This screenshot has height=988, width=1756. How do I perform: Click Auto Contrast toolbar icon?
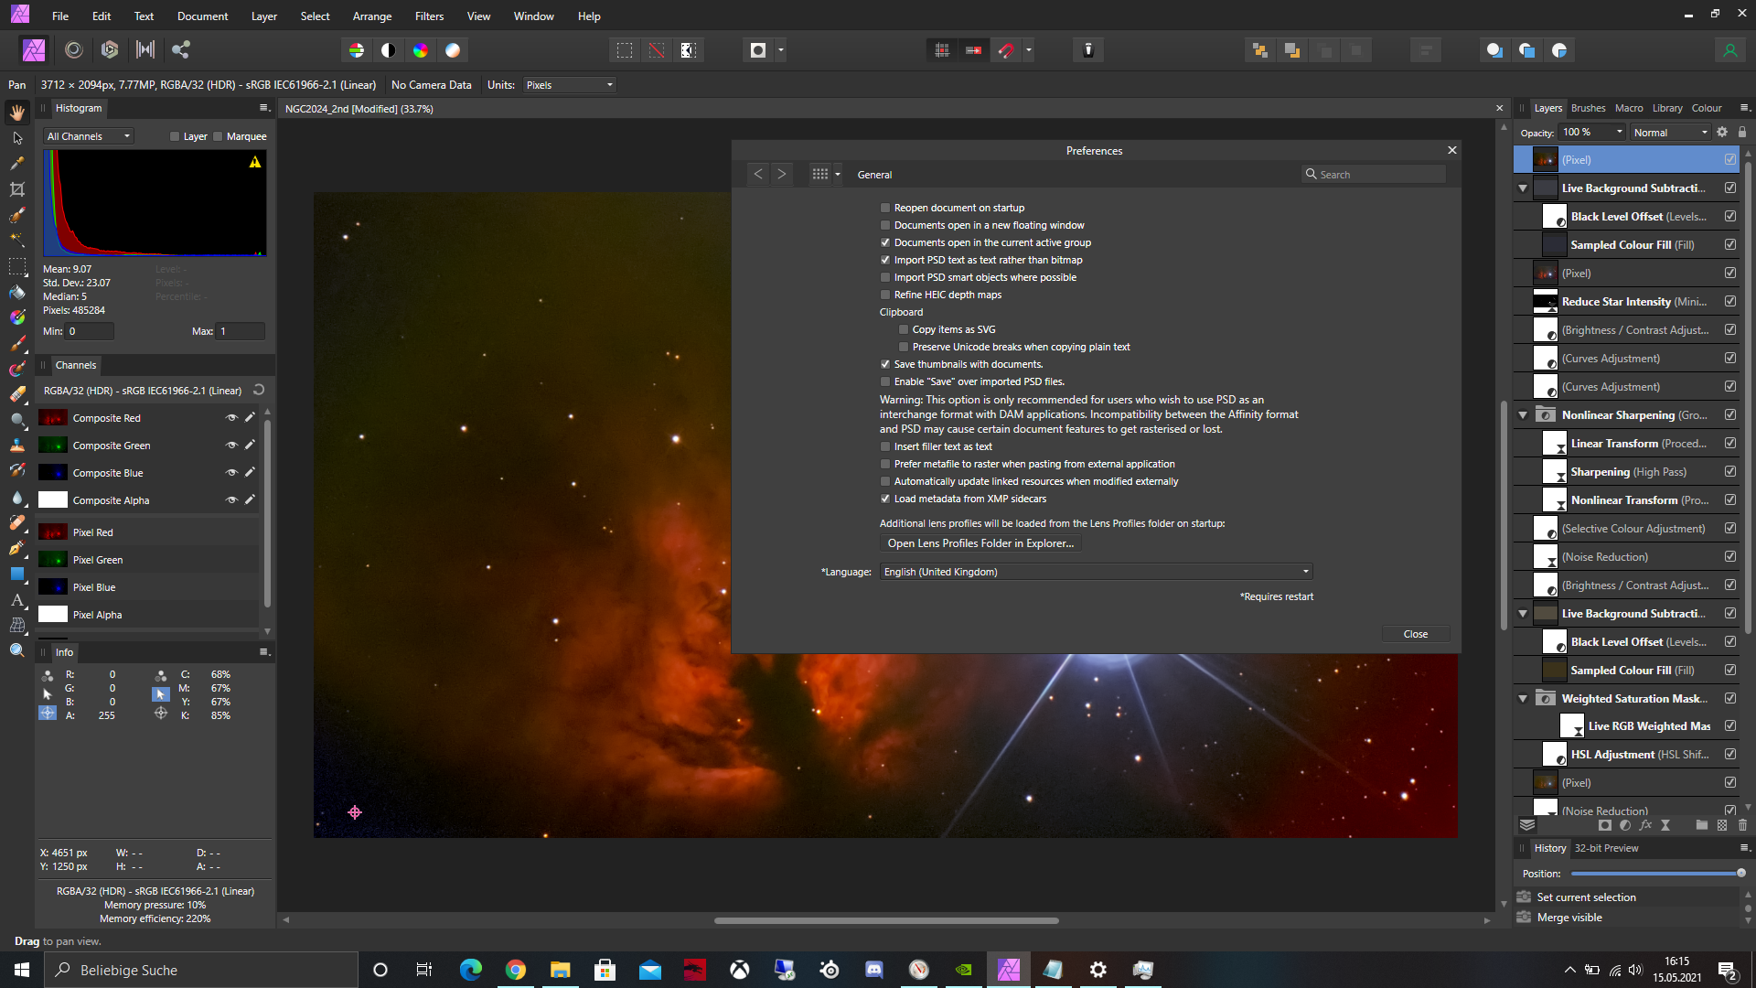click(389, 50)
